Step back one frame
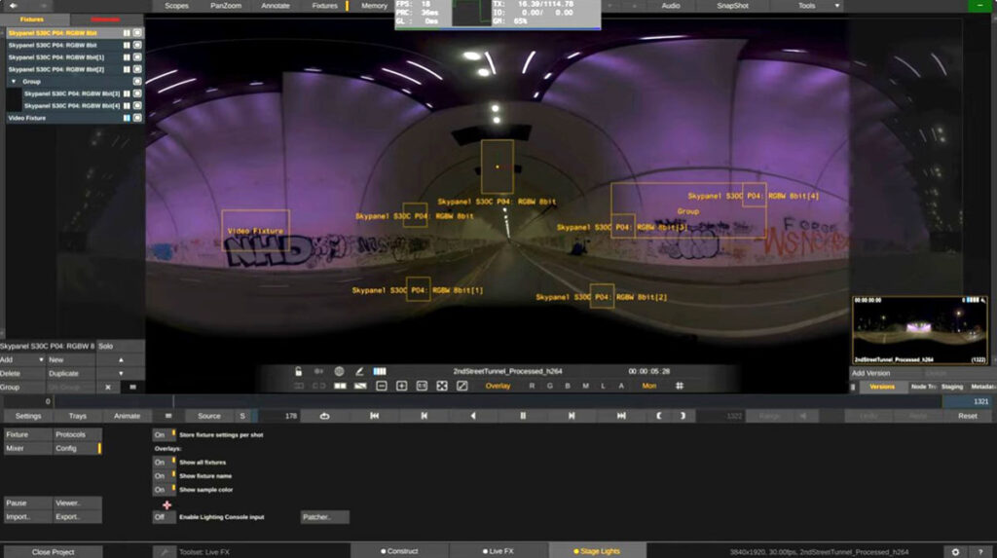This screenshot has width=997, height=558. click(x=425, y=416)
